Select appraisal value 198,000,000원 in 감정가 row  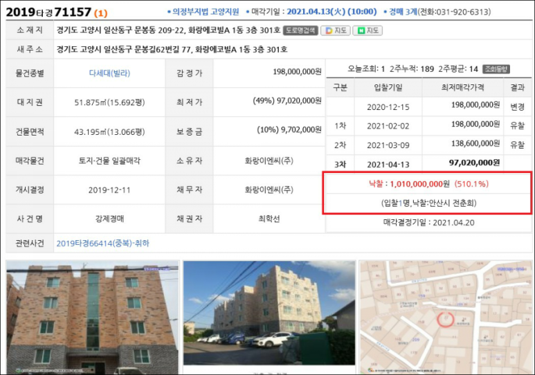point(297,72)
